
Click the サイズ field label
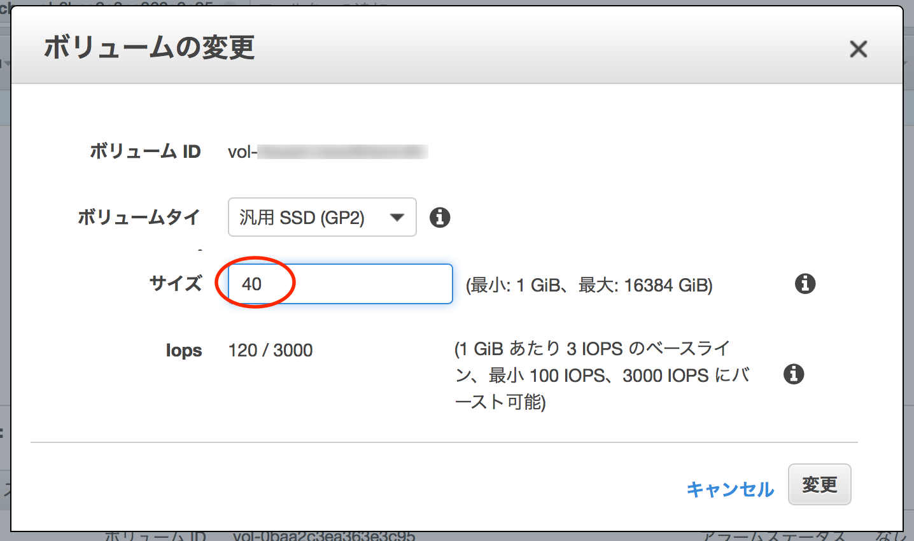click(x=174, y=284)
